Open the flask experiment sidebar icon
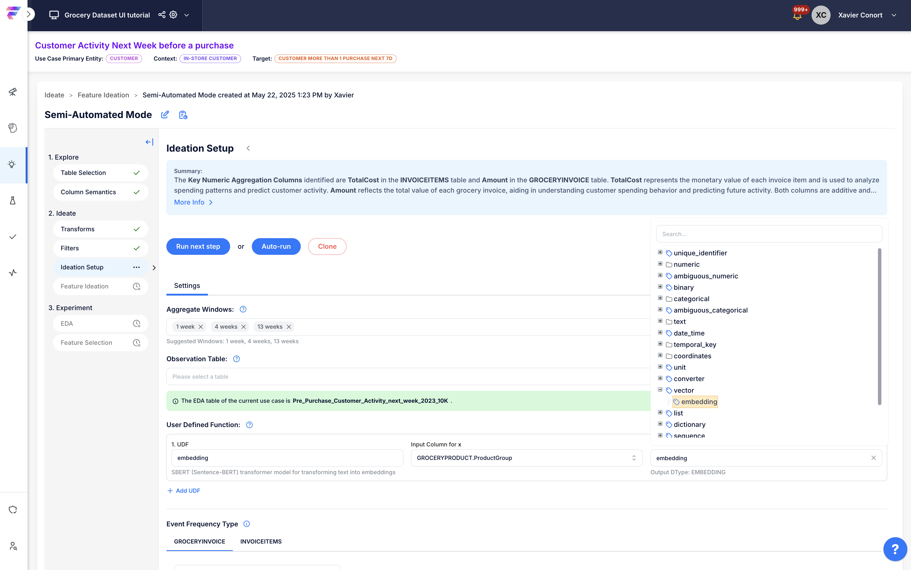 tap(12, 201)
